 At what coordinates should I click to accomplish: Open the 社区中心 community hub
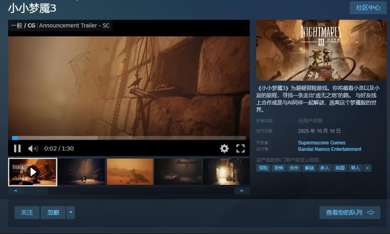point(368,8)
